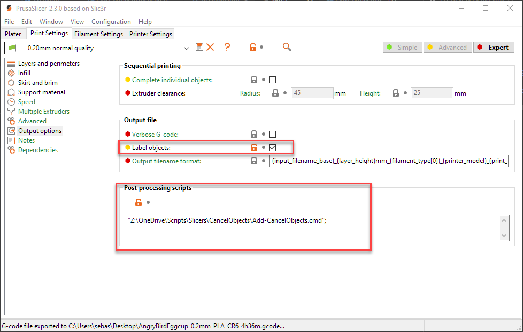Open the File menu
The image size is (523, 332).
[9, 22]
